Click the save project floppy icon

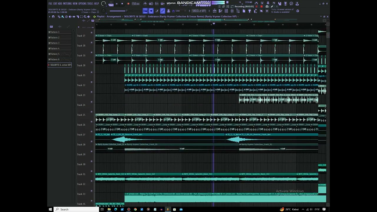pyautogui.click(x=280, y=4)
